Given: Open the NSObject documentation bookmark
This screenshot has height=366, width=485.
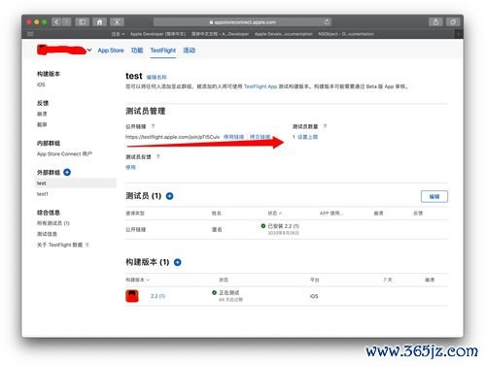Looking at the screenshot, I should click(346, 34).
